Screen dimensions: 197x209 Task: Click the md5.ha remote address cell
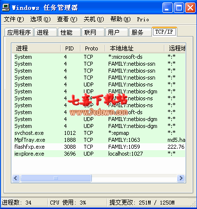pyautogui.click(x=176, y=140)
